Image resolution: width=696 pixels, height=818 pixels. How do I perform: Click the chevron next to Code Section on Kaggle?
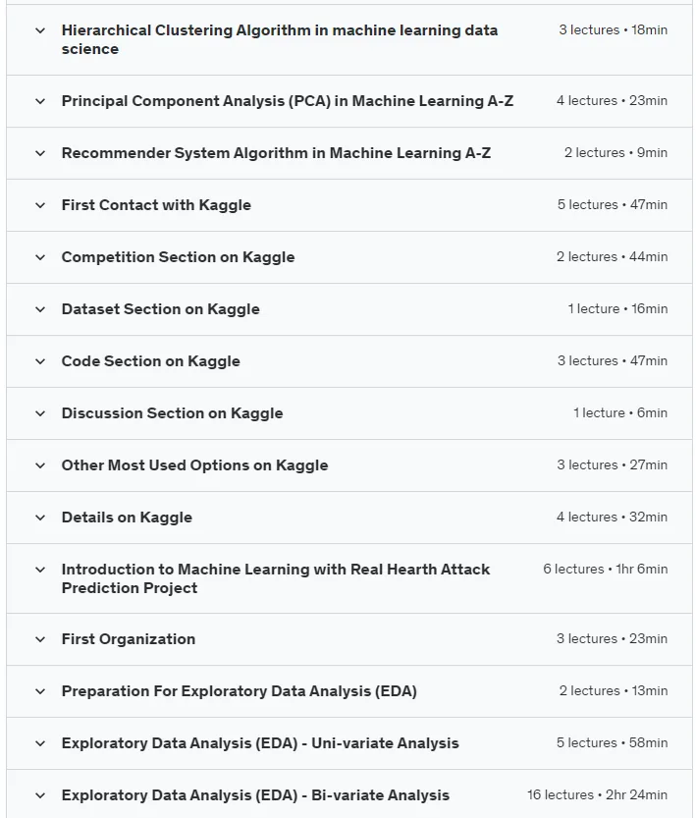tap(40, 361)
